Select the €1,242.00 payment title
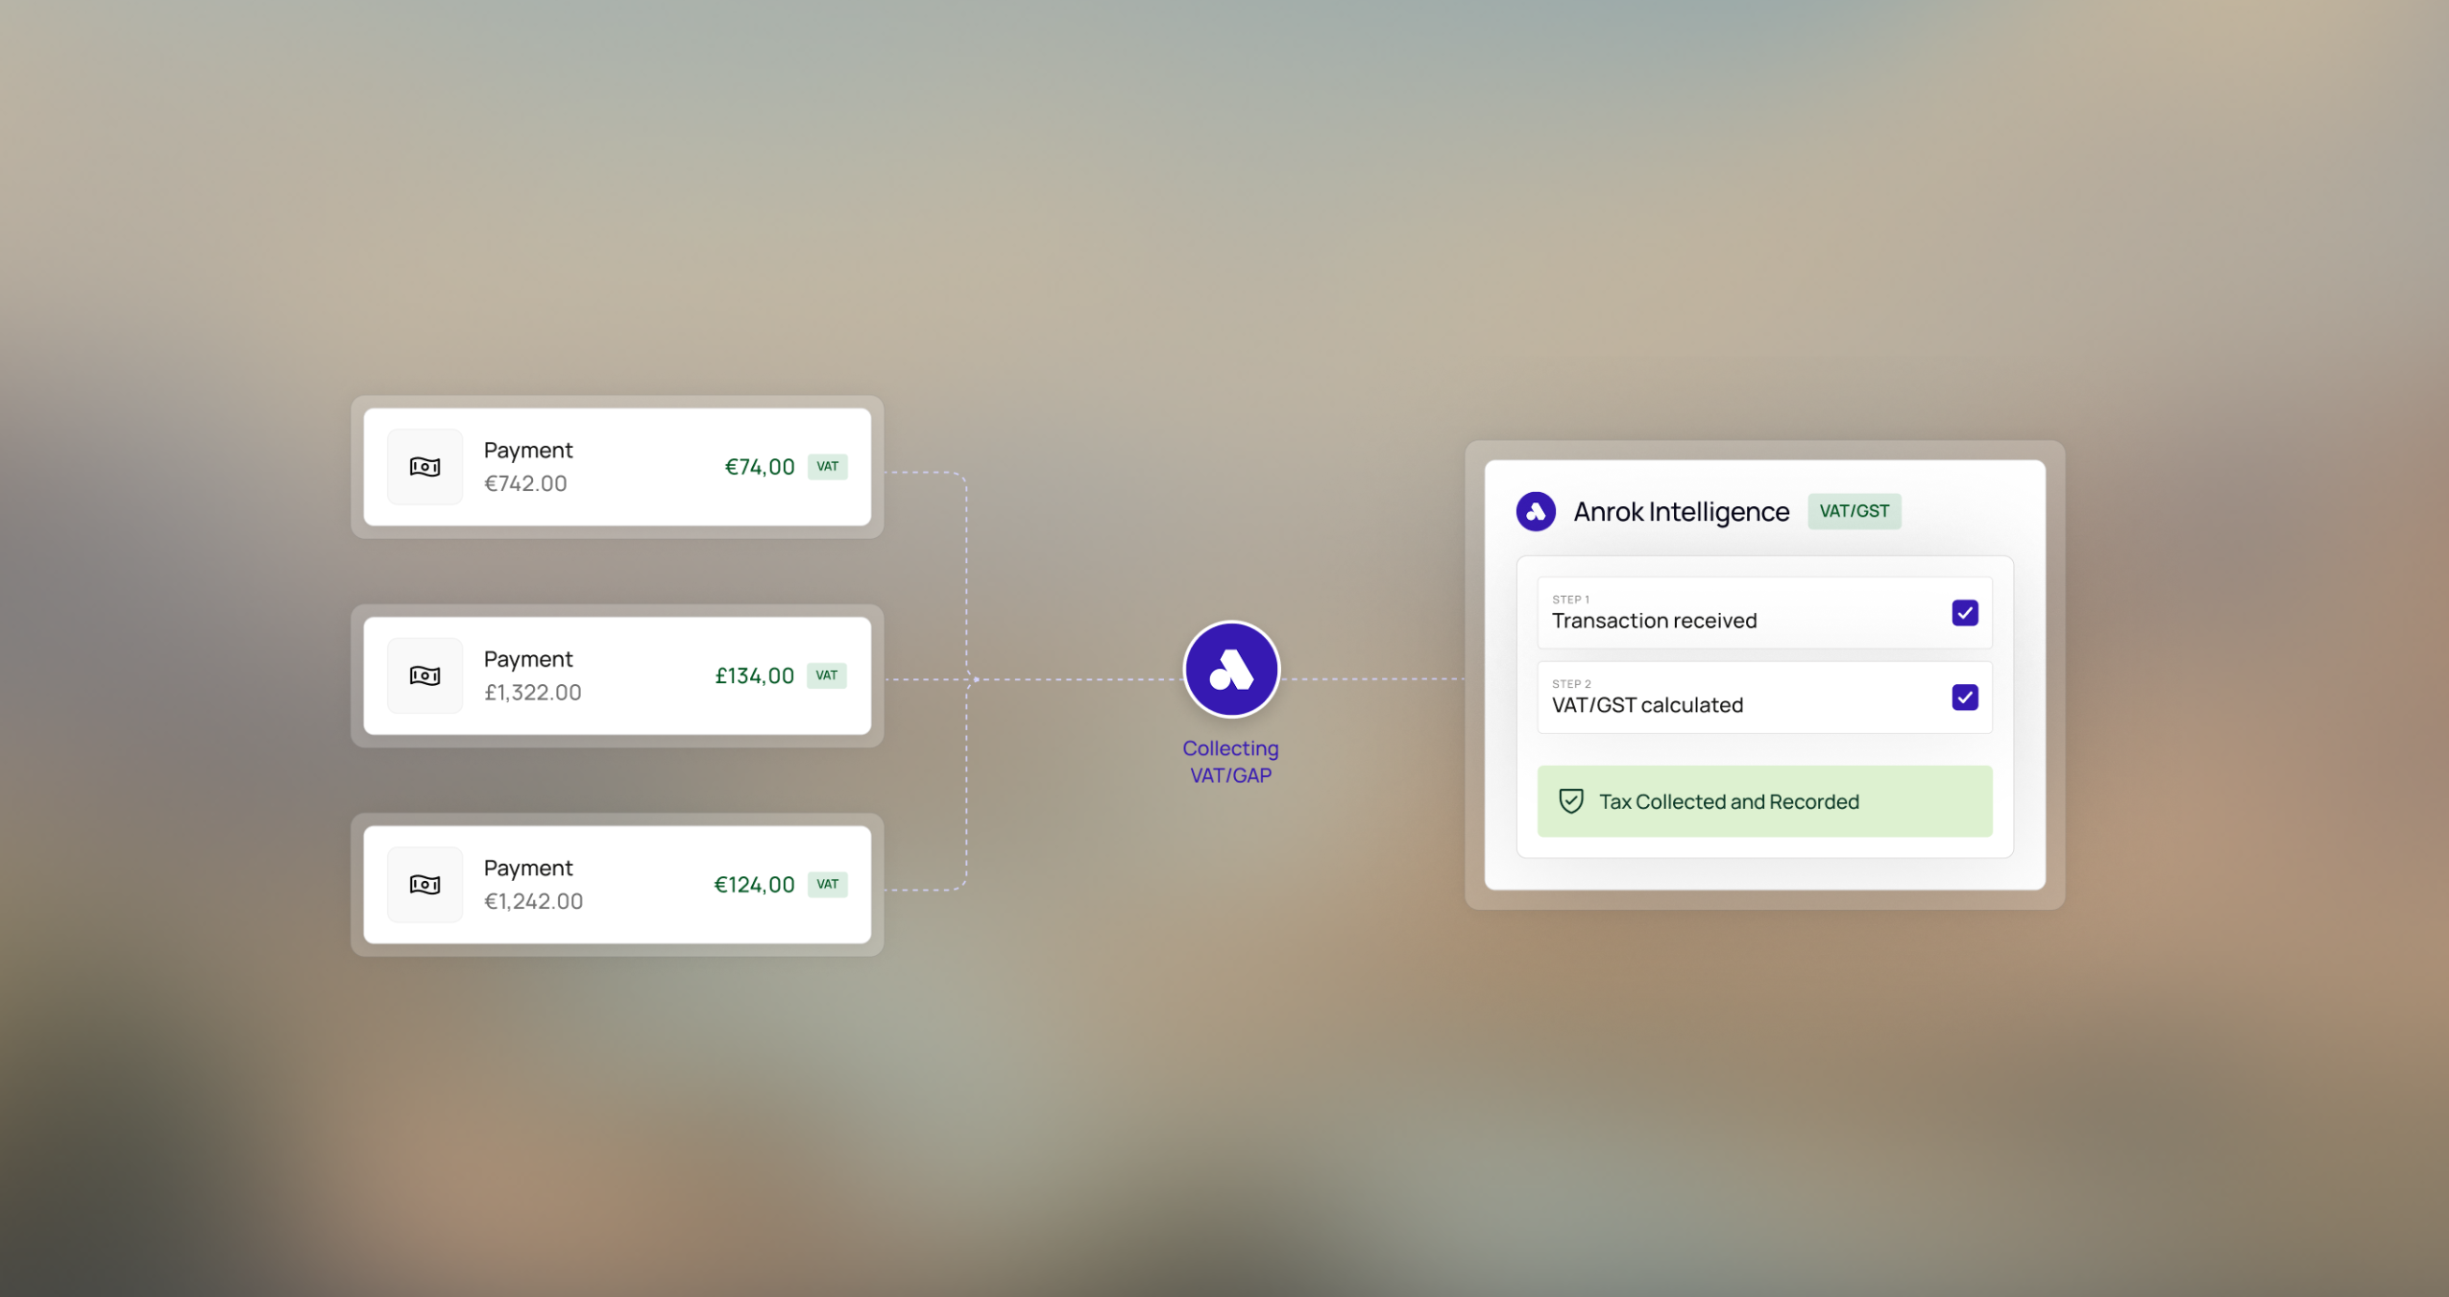This screenshot has height=1297, width=2449. coord(527,868)
